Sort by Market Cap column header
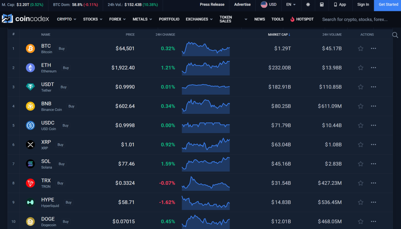This screenshot has height=229, width=401. (x=279, y=34)
